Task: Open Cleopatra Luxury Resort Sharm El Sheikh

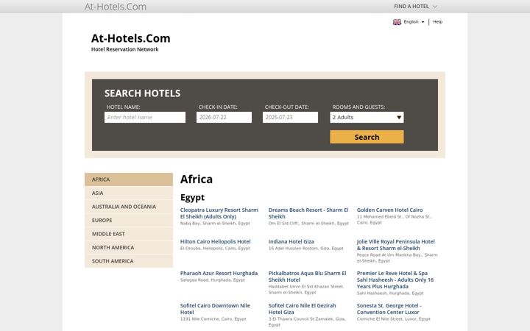Action: pos(219,213)
